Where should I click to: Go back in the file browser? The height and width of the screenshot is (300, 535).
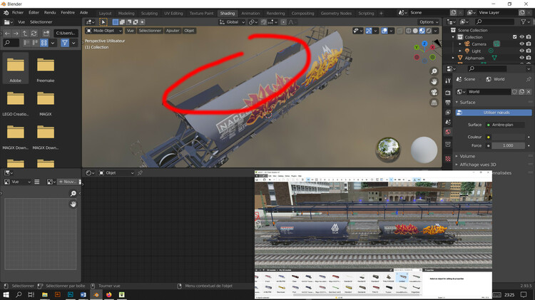[8, 33]
